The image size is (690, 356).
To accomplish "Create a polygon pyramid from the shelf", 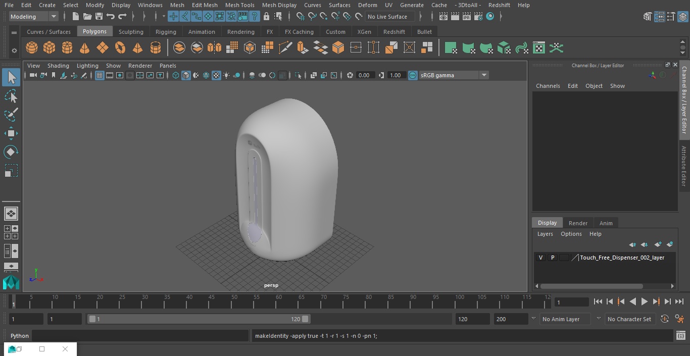I will pos(137,48).
